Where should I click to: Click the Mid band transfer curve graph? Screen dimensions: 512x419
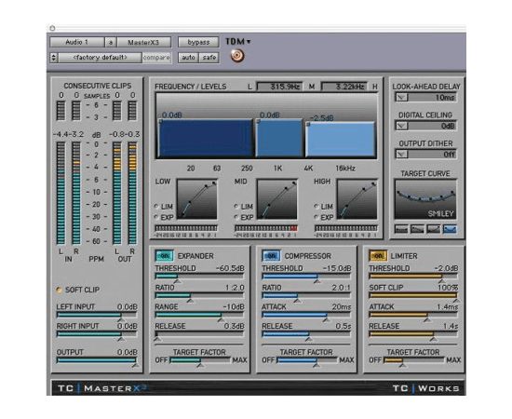pos(276,199)
